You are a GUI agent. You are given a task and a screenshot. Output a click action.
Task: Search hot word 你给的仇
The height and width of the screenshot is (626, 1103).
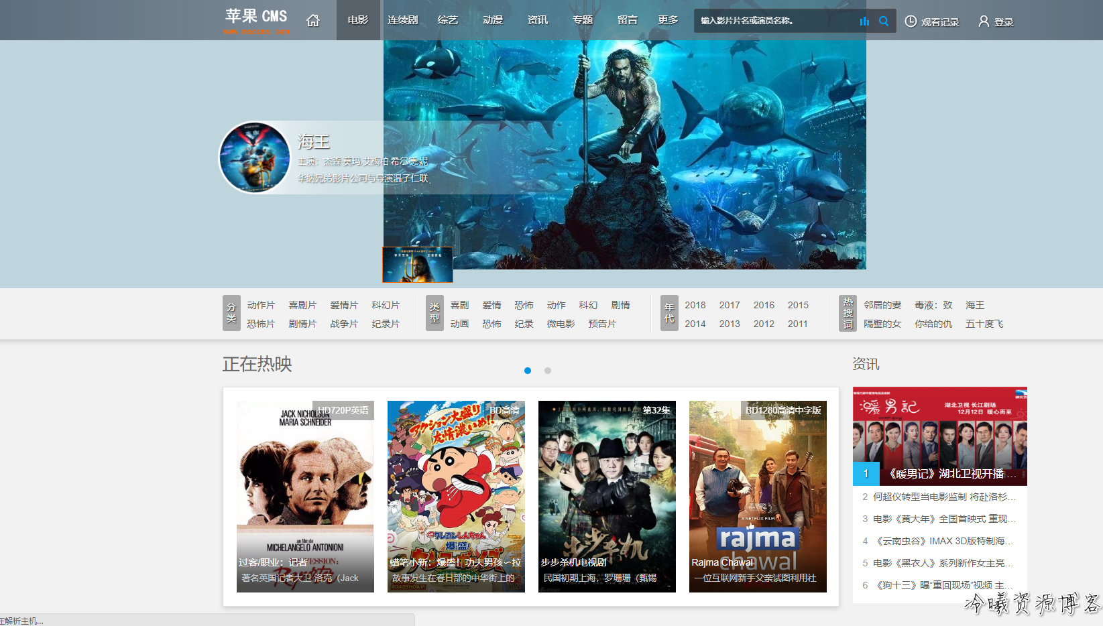[x=933, y=324]
